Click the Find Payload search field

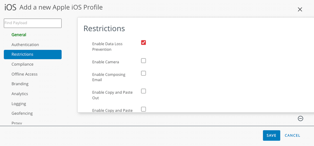click(x=33, y=23)
